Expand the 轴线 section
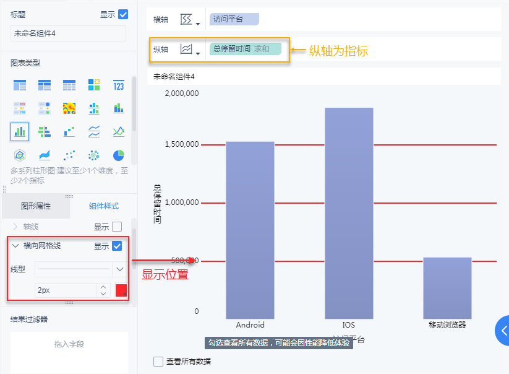Viewport: 509px width, 374px height. pos(15,227)
